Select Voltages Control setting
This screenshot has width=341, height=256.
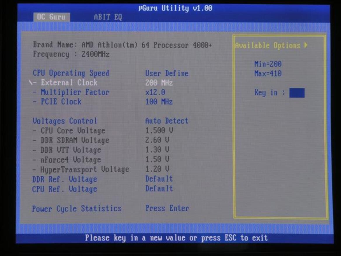(64, 121)
